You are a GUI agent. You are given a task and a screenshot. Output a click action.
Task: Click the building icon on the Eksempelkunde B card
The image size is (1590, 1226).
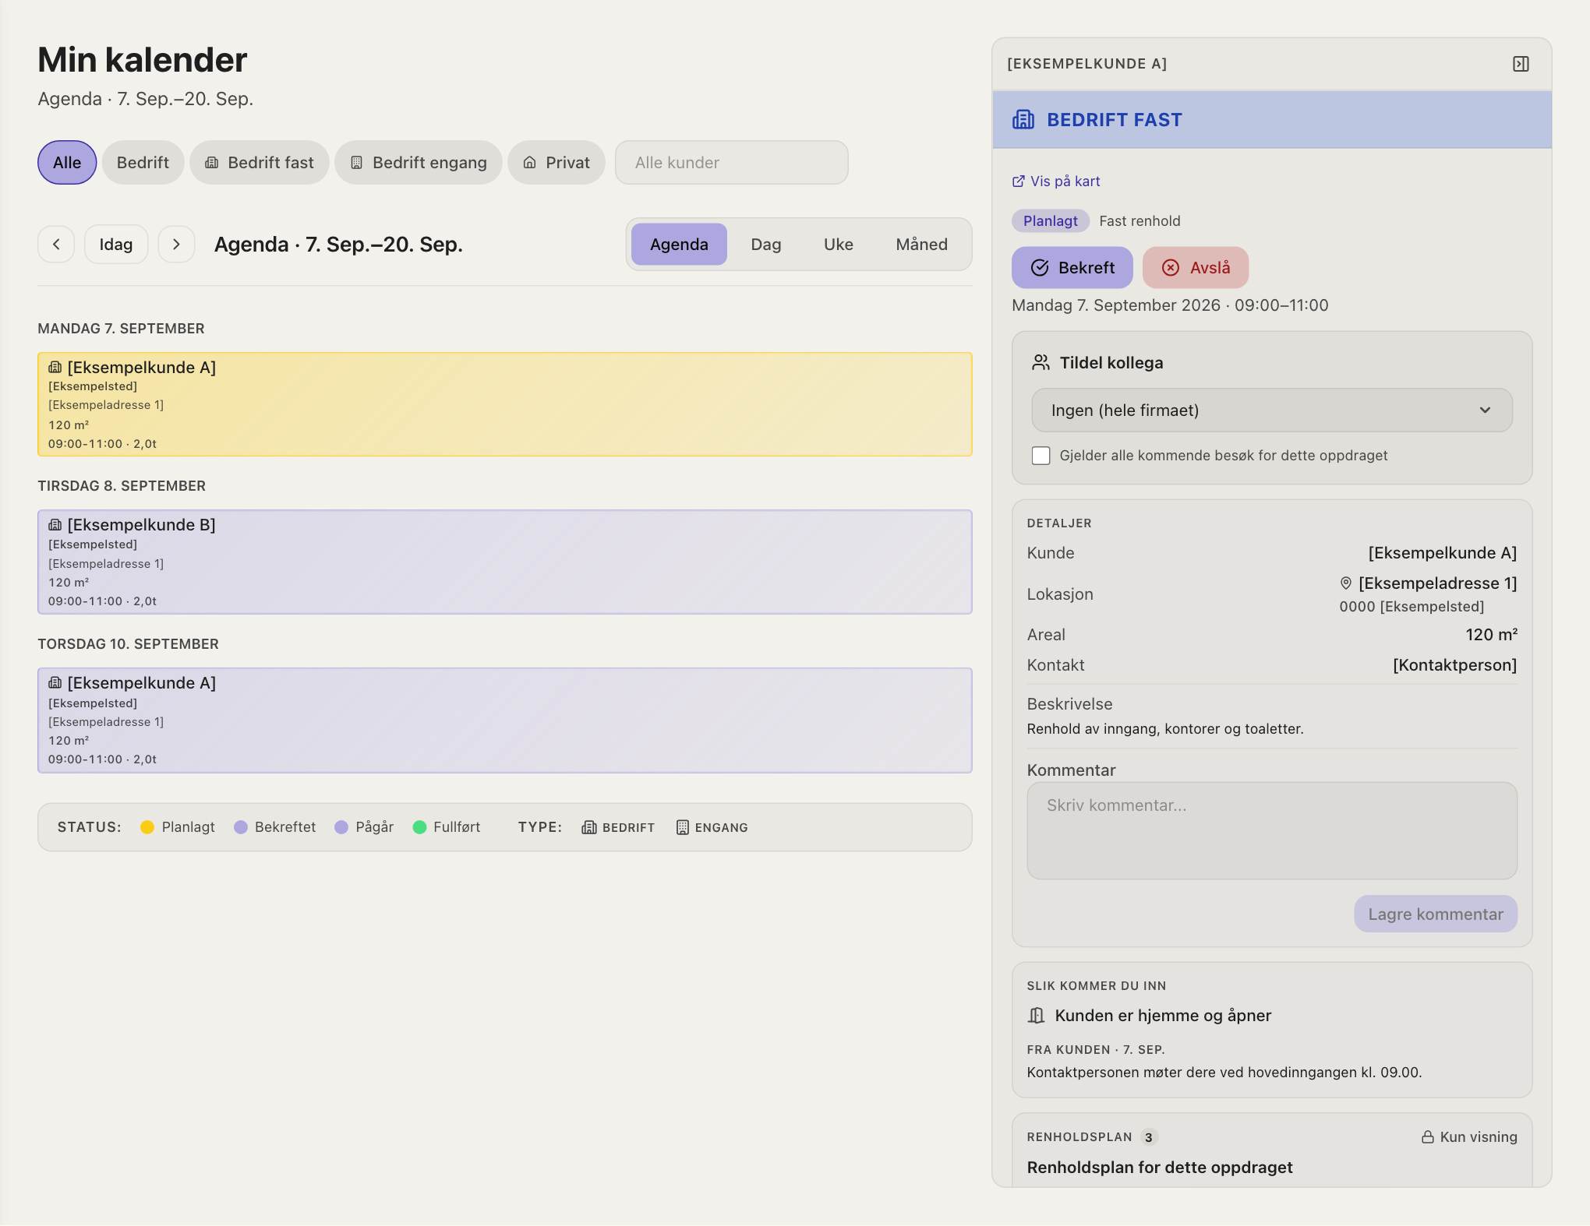[x=55, y=524]
